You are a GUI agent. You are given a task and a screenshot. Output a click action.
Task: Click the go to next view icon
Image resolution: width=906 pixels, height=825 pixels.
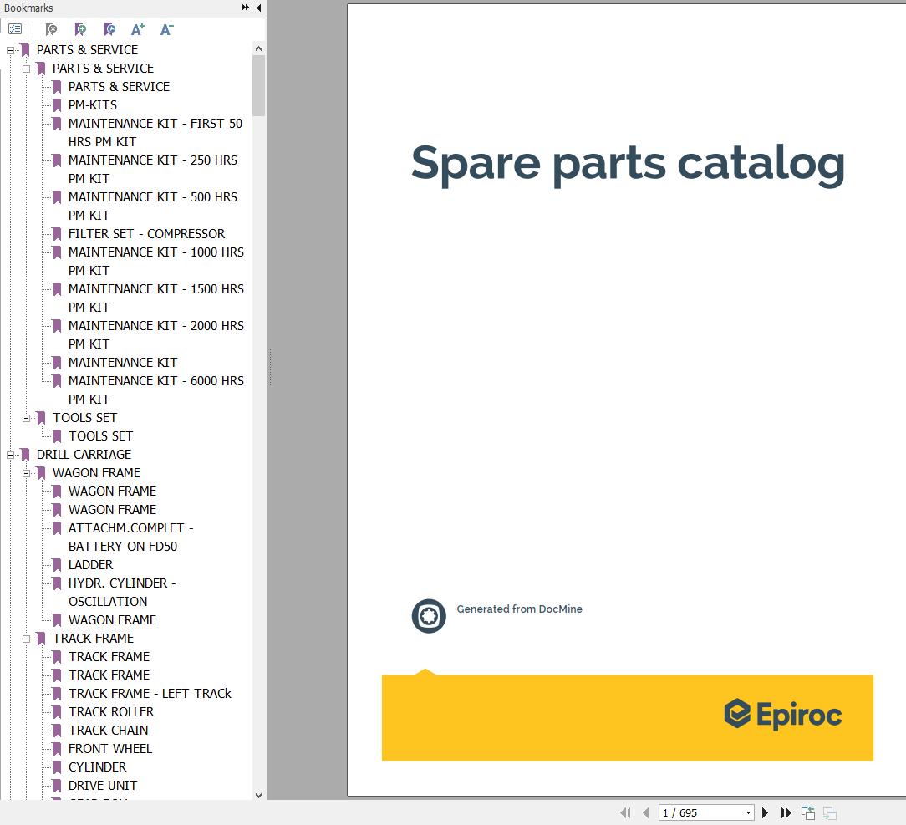pos(830,812)
